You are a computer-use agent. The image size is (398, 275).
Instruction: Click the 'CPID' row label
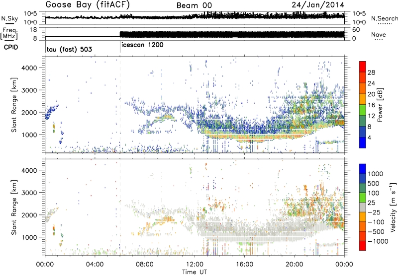(11, 47)
